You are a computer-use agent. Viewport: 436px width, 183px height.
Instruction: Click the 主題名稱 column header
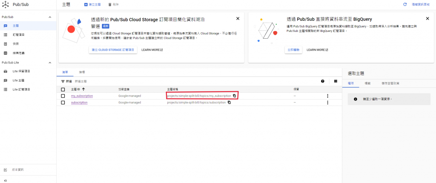(x=172, y=89)
